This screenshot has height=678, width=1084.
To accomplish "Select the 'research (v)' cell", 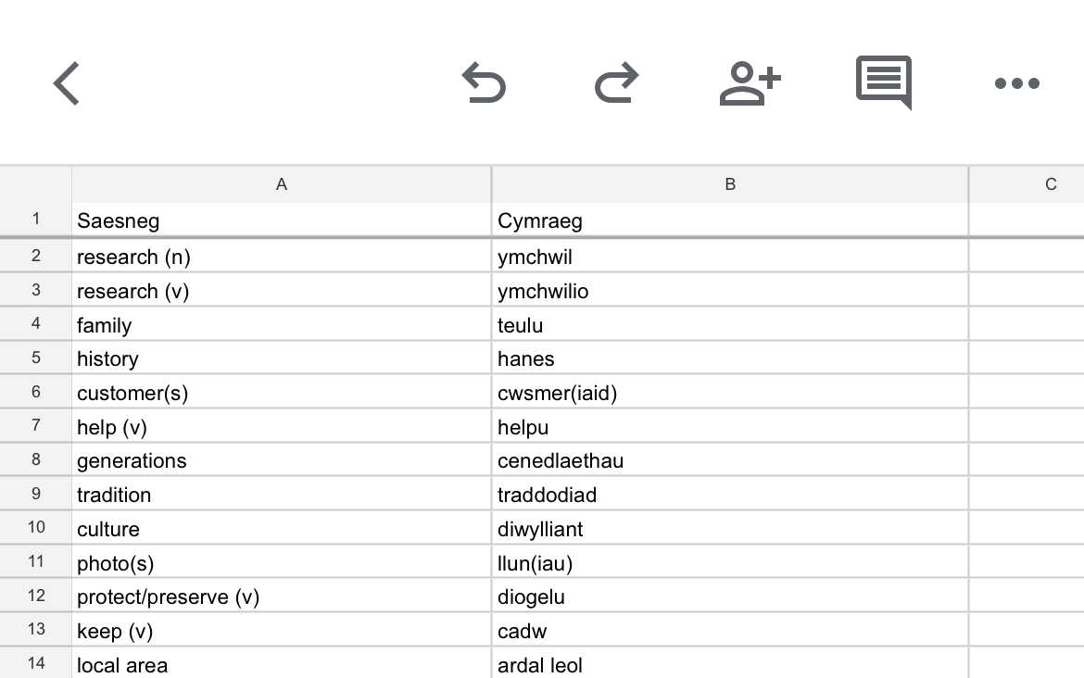I will coord(282,290).
